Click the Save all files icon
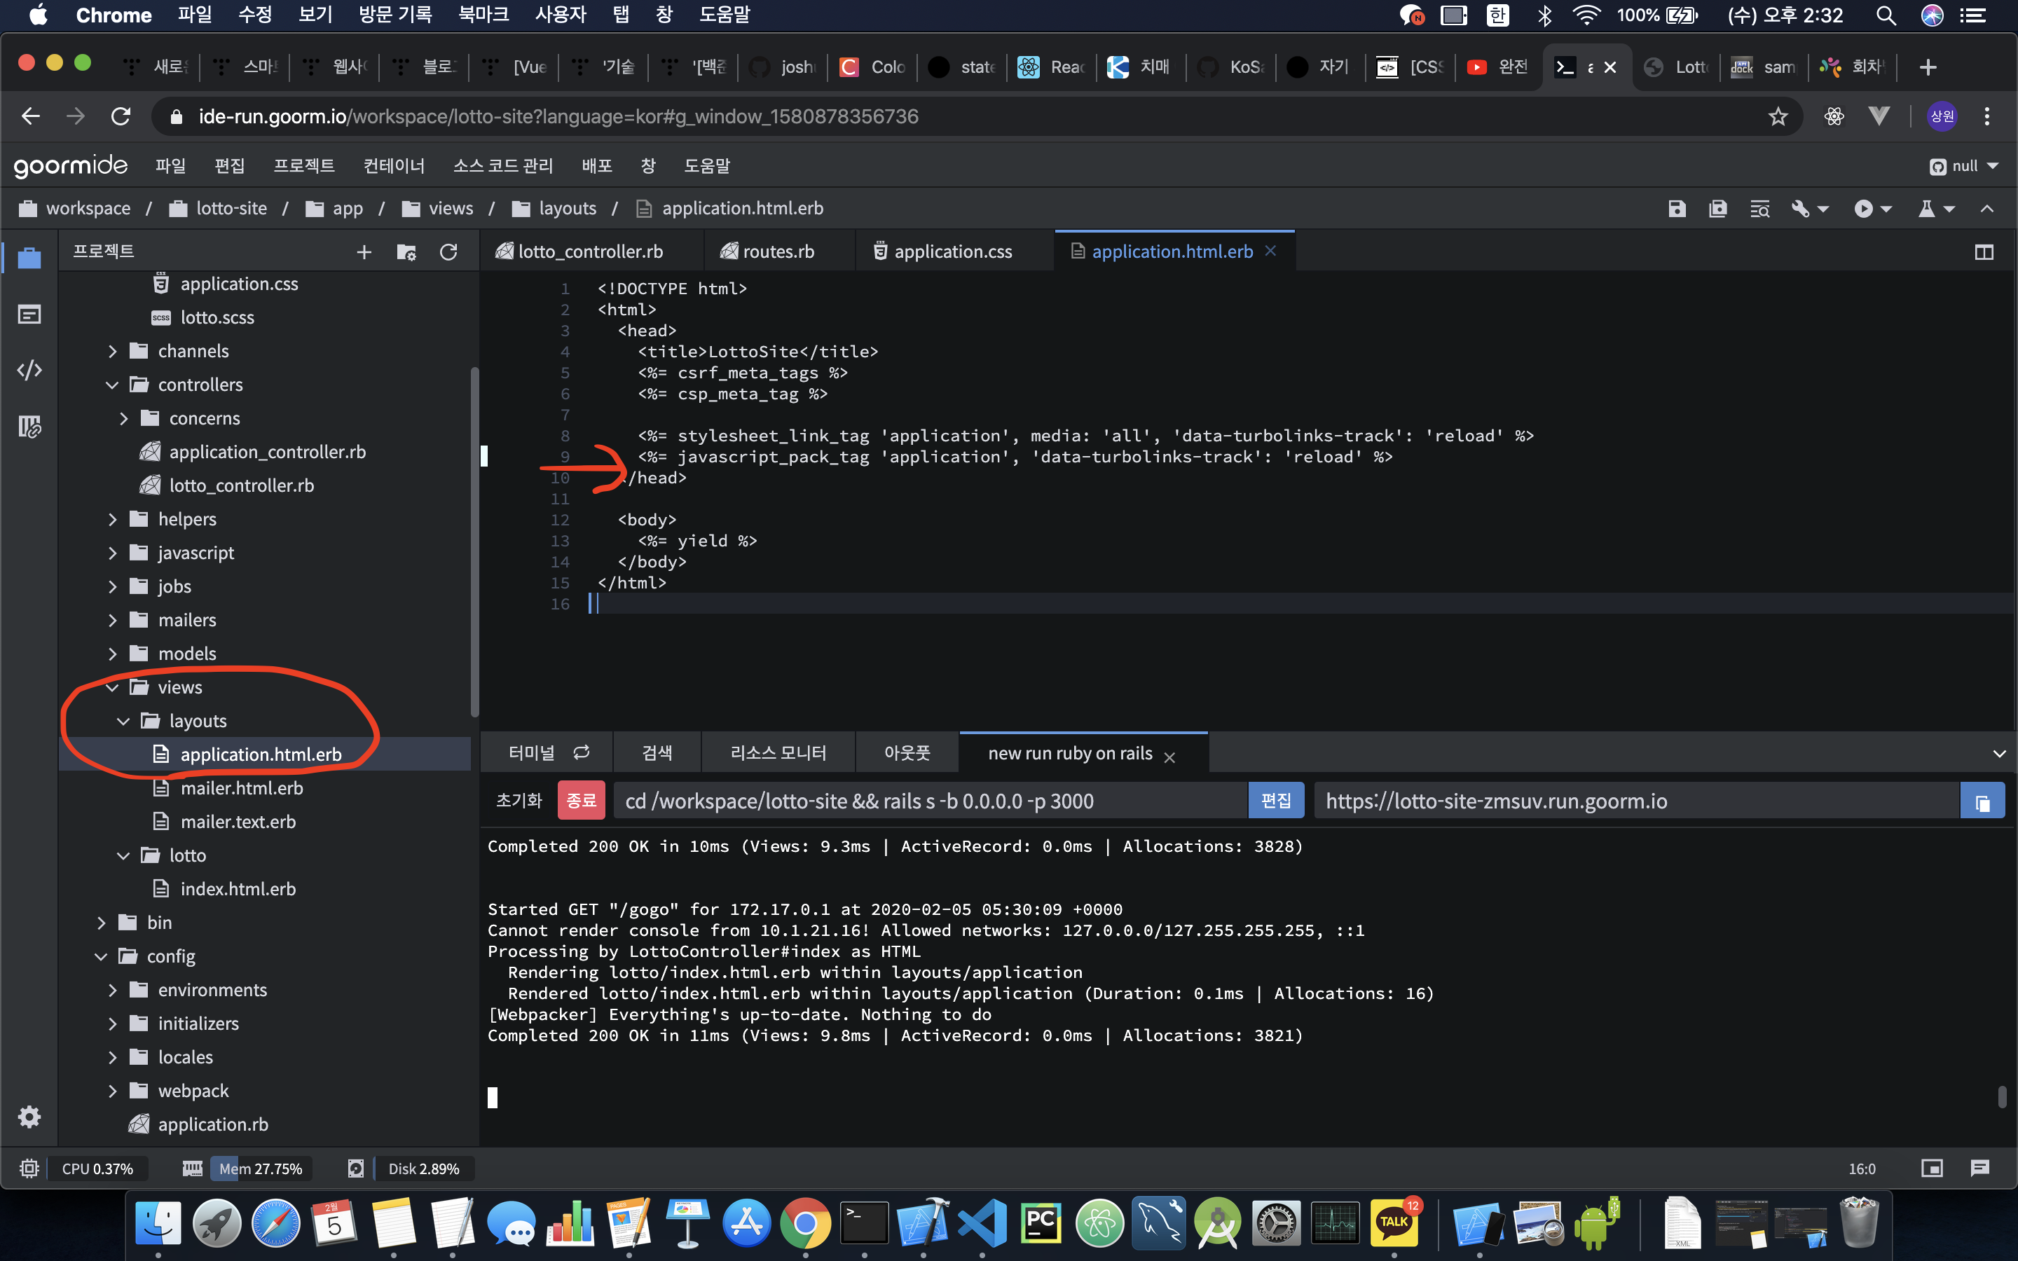This screenshot has width=2018, height=1261. 1718,209
